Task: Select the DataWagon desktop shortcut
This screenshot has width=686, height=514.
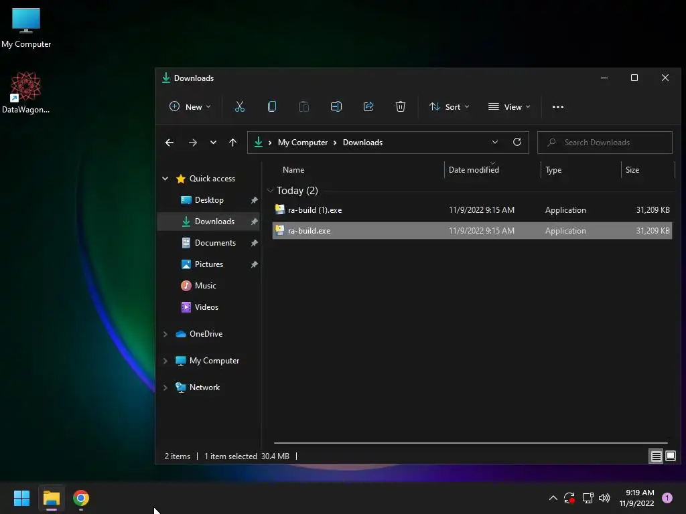Action: tap(26, 93)
